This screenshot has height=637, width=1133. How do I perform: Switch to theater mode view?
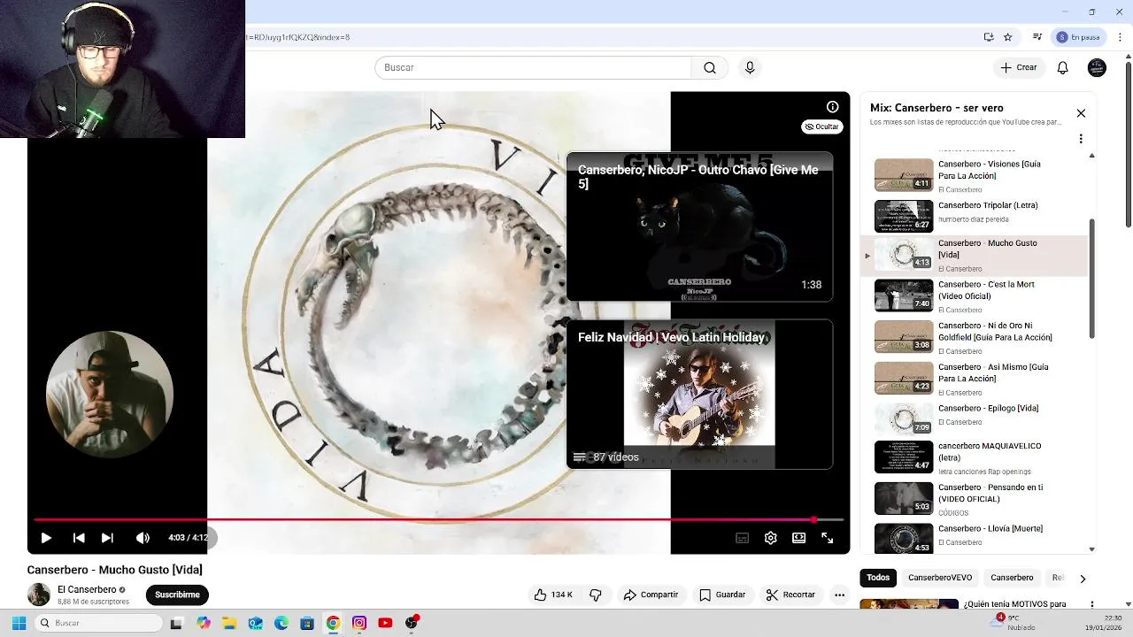799,538
